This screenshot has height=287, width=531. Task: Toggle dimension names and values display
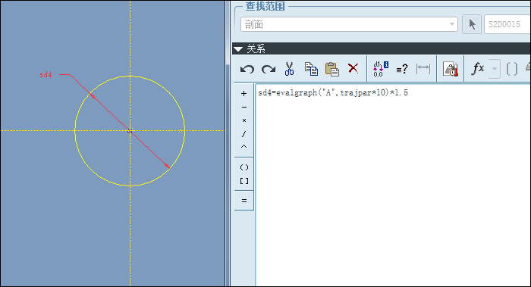point(381,69)
